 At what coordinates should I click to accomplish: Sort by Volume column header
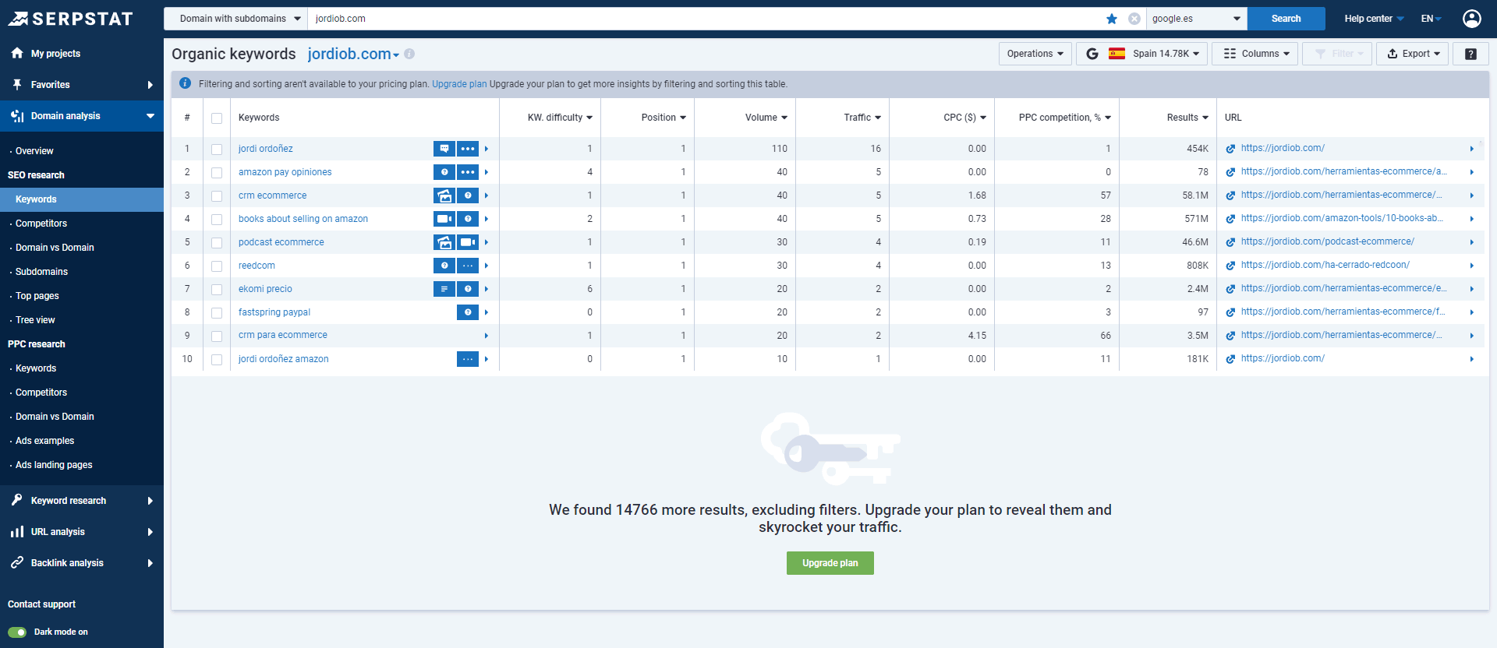(x=766, y=118)
